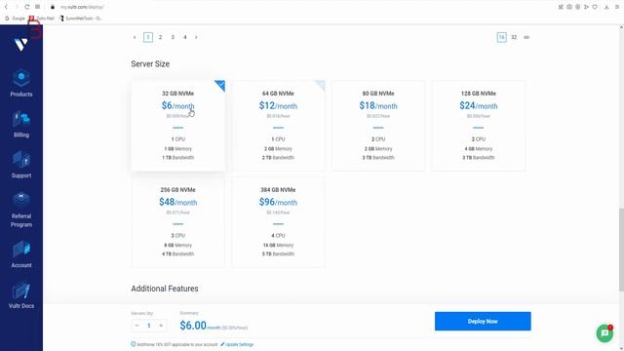Open the Referral Program section
The image size is (624, 351).
click(21, 210)
